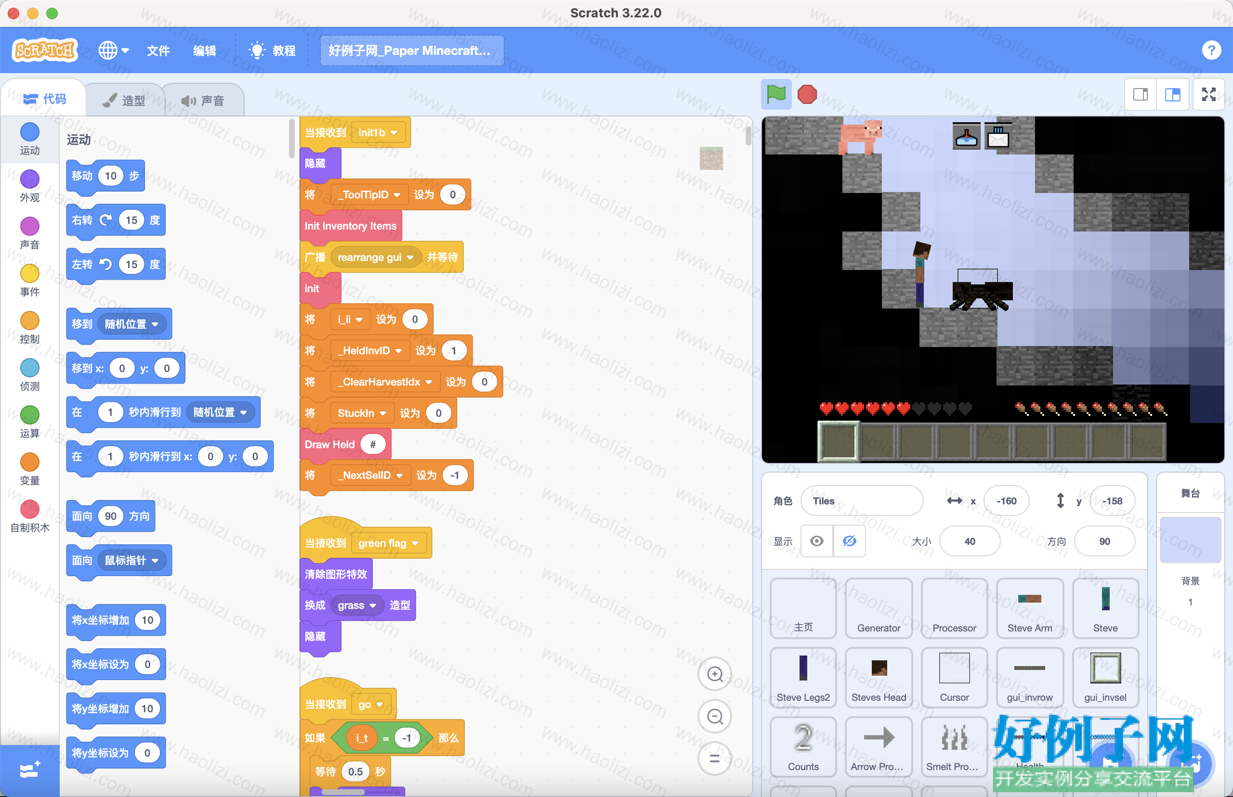Enter full screen stage mode
The image size is (1233, 797).
pyautogui.click(x=1208, y=94)
